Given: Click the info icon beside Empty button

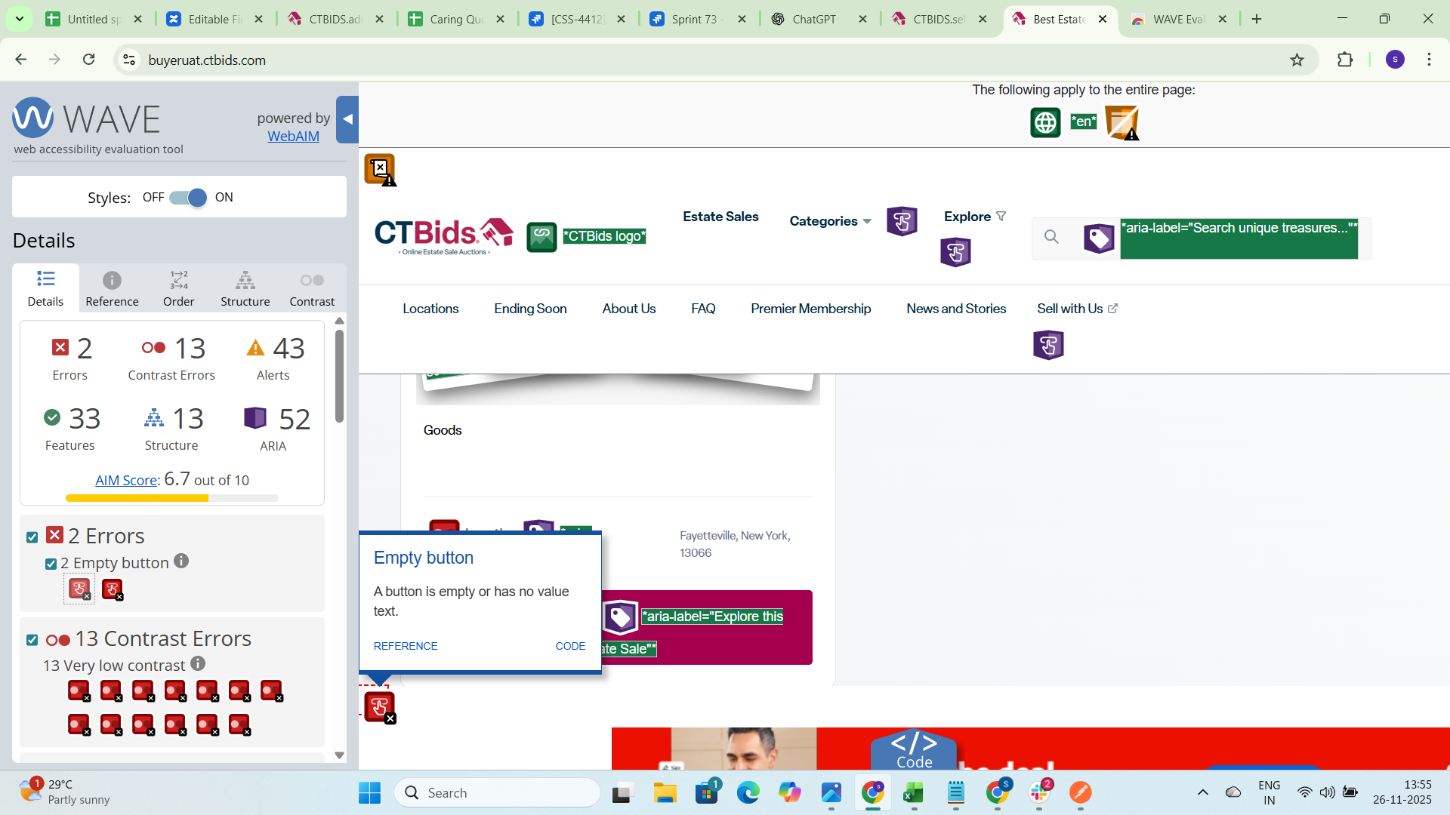Looking at the screenshot, I should pos(181,561).
